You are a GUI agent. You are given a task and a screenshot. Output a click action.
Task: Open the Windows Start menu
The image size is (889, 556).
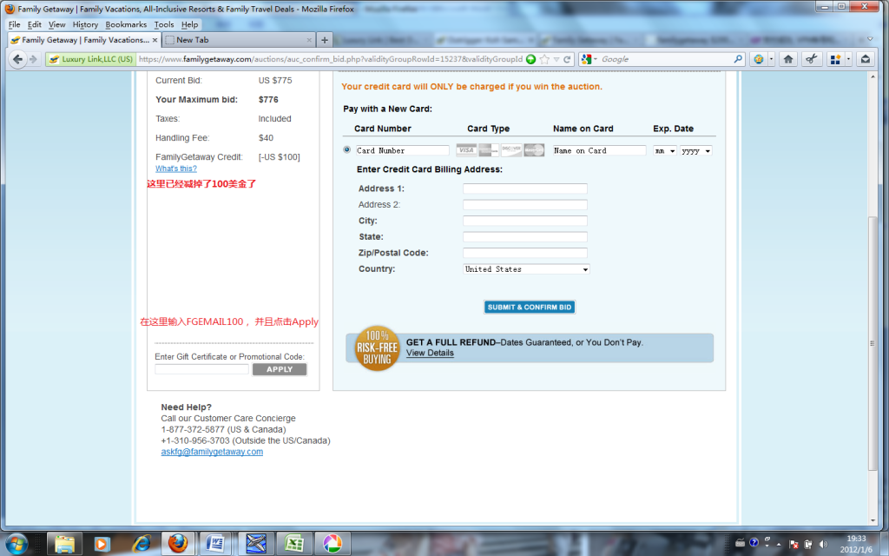[16, 544]
